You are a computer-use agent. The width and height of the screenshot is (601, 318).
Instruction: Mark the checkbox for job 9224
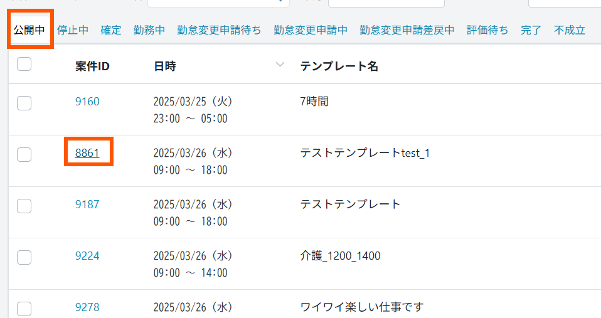point(24,257)
